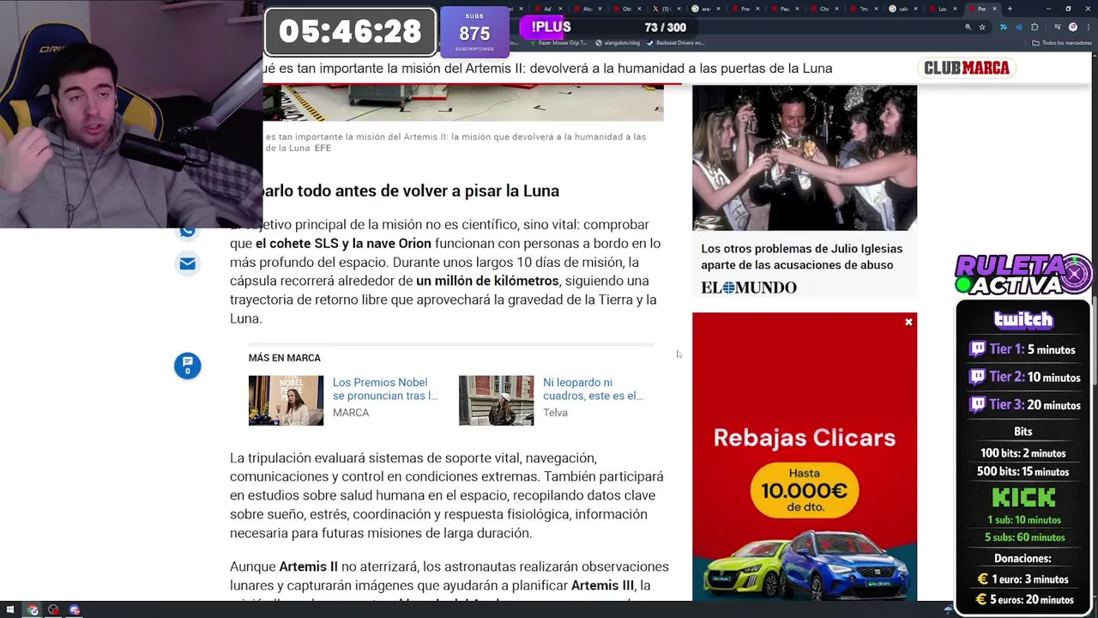Screen dimensions: 1098x618
Task: Close the active 'Por' tab
Action: 994,9
